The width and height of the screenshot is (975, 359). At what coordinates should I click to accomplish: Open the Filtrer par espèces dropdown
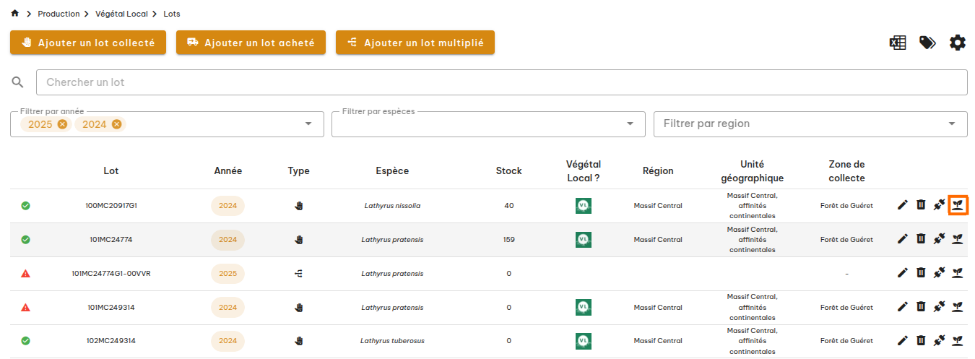(629, 124)
